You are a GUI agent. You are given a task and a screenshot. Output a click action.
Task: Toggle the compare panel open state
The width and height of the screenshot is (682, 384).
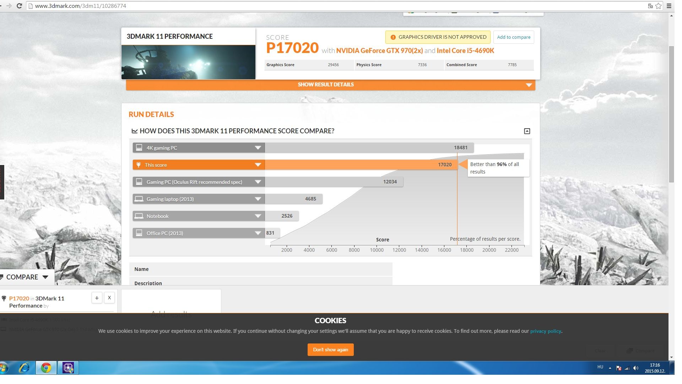pyautogui.click(x=26, y=277)
